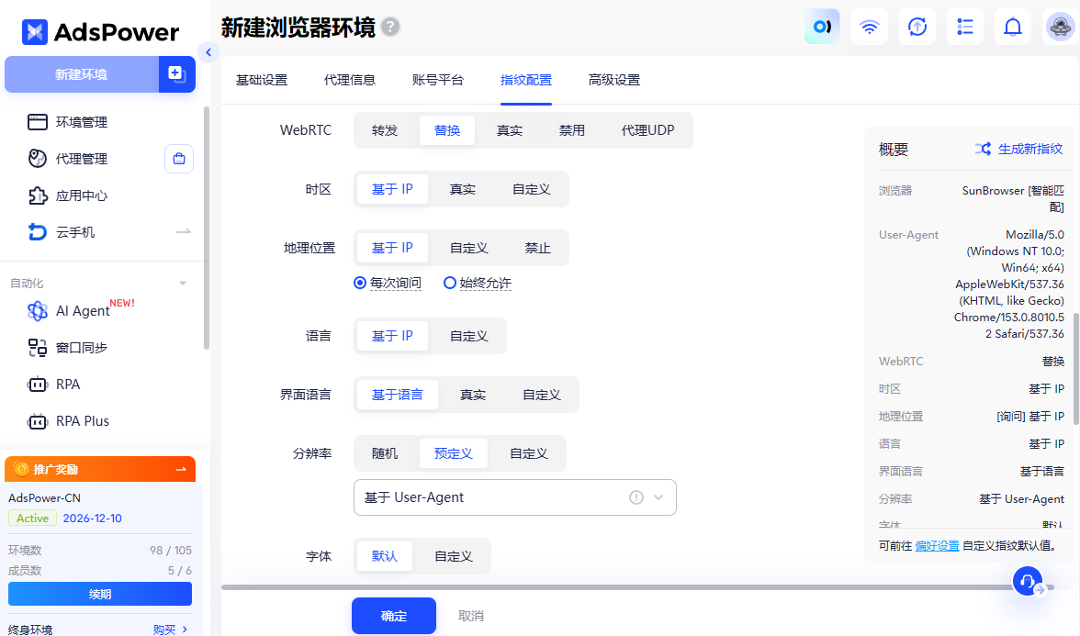
Task: Click the horizontal scrollbar above 确定
Action: pos(636,587)
